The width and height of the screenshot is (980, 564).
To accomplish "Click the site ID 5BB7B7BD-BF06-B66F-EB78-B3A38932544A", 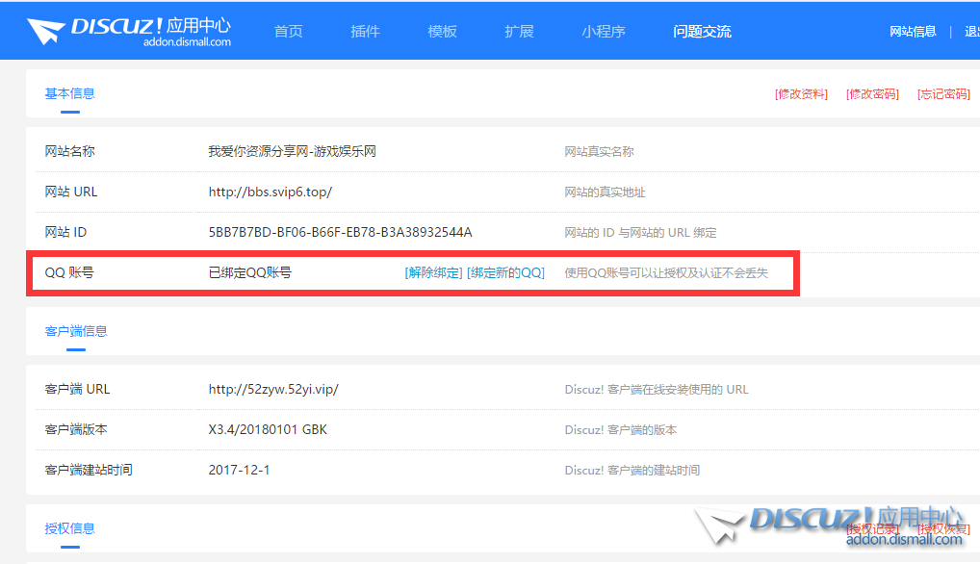I will point(340,232).
